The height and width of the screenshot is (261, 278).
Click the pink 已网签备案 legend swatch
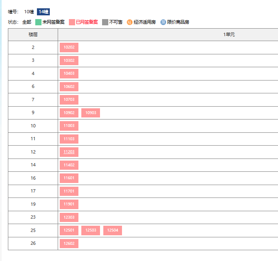[x=72, y=22]
